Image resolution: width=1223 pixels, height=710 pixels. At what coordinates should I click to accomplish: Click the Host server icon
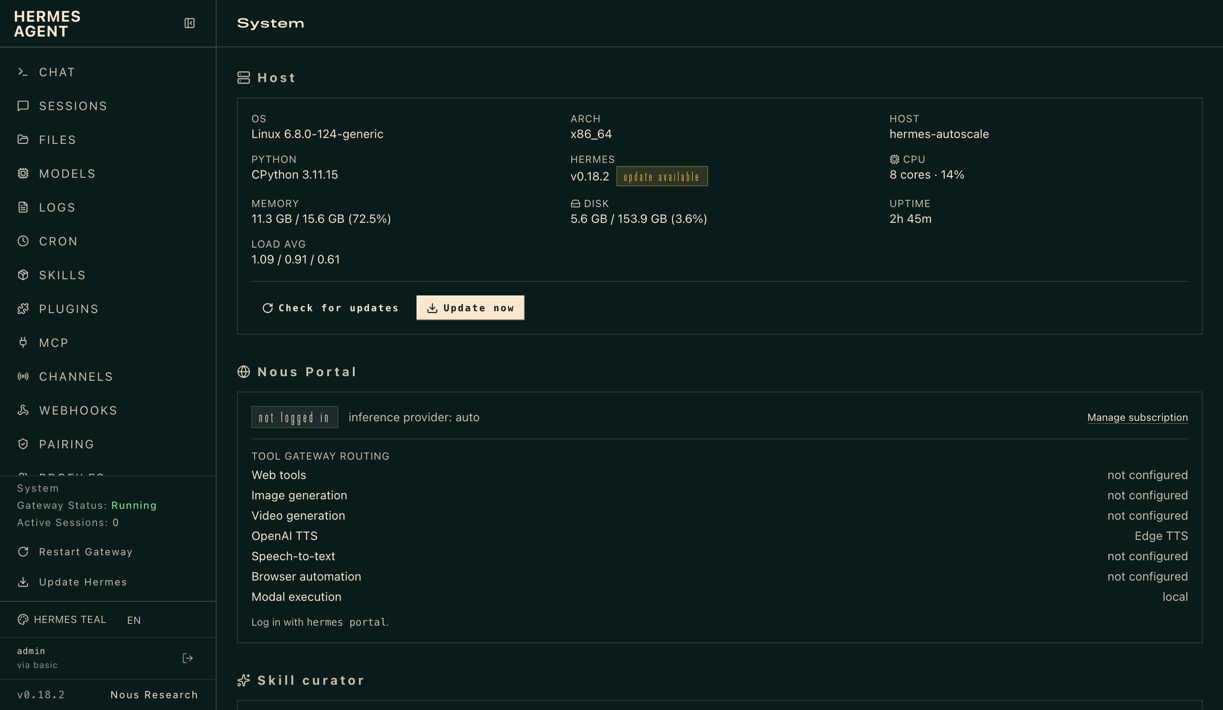244,78
